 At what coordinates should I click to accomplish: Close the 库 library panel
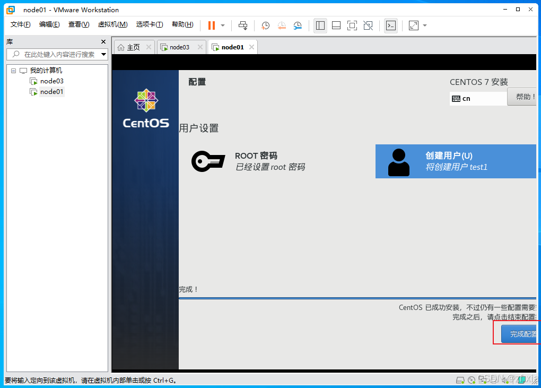[103, 42]
